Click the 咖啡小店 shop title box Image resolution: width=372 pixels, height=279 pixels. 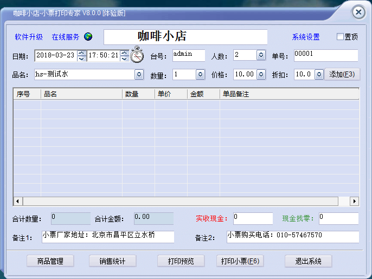pyautogui.click(x=185, y=37)
